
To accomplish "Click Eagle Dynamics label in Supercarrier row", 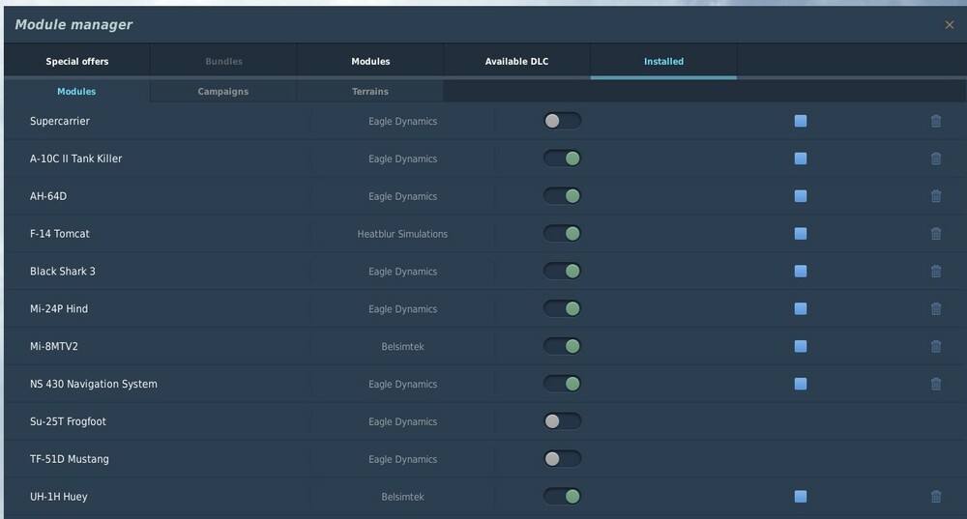I will [402, 122].
